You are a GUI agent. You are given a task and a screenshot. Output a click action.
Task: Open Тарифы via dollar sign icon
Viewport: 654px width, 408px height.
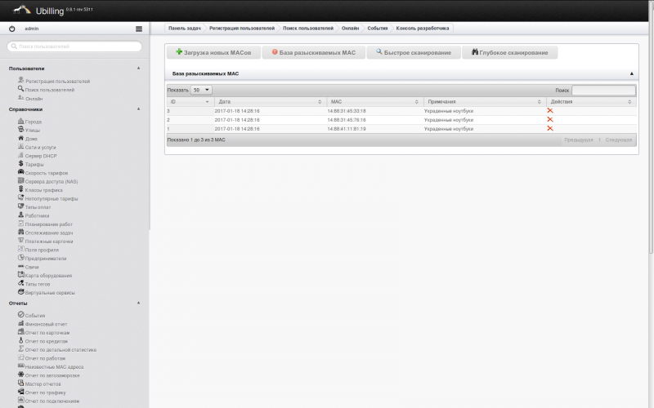coord(21,164)
